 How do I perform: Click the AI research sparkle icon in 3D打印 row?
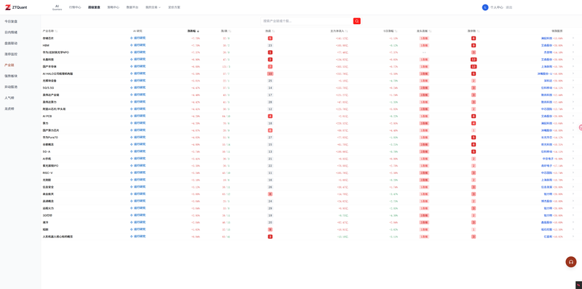[x=132, y=215]
